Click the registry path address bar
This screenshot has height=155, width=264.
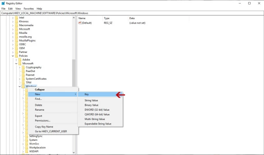(x=132, y=13)
